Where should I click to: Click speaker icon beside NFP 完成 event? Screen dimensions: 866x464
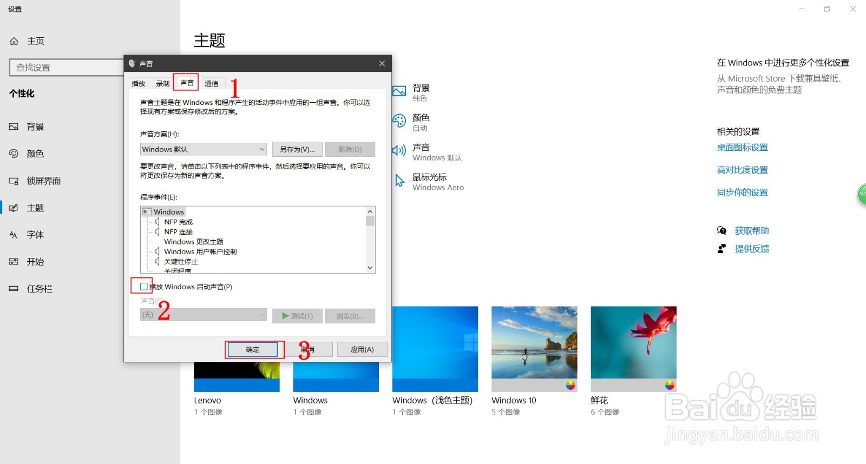pyautogui.click(x=157, y=222)
